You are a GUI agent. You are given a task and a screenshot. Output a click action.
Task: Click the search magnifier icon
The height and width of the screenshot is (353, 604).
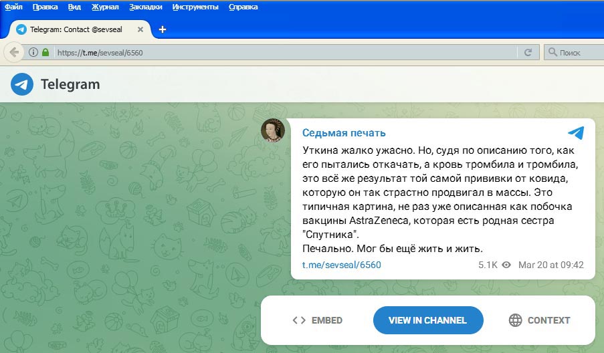pos(552,52)
